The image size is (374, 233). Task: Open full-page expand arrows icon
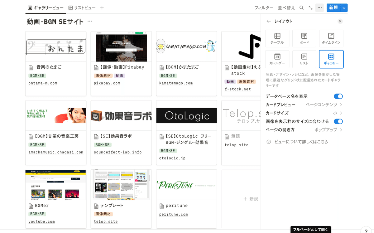(310, 8)
